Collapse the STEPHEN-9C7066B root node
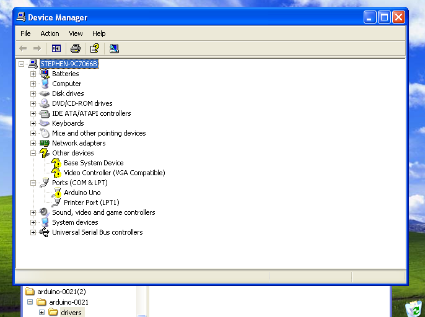Image resolution: width=425 pixels, height=317 pixels. click(x=21, y=64)
